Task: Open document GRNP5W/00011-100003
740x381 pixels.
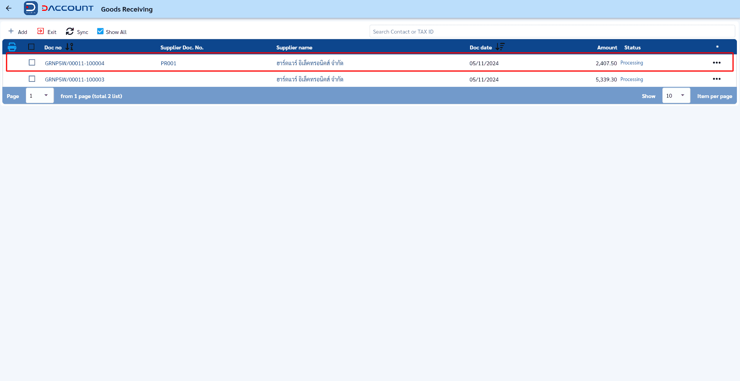Action: click(x=75, y=80)
